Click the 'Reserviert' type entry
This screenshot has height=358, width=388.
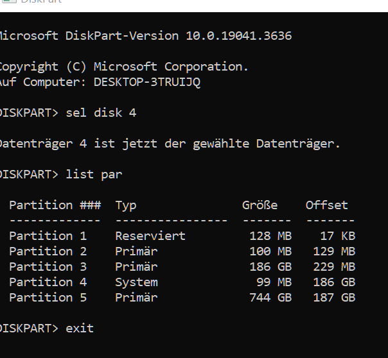coord(150,236)
